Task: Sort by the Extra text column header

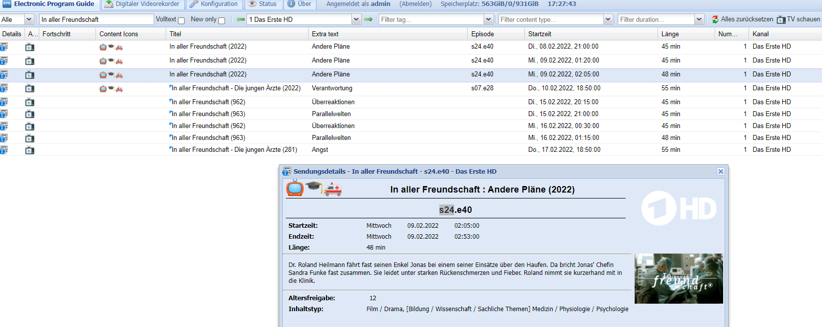Action: [x=388, y=34]
